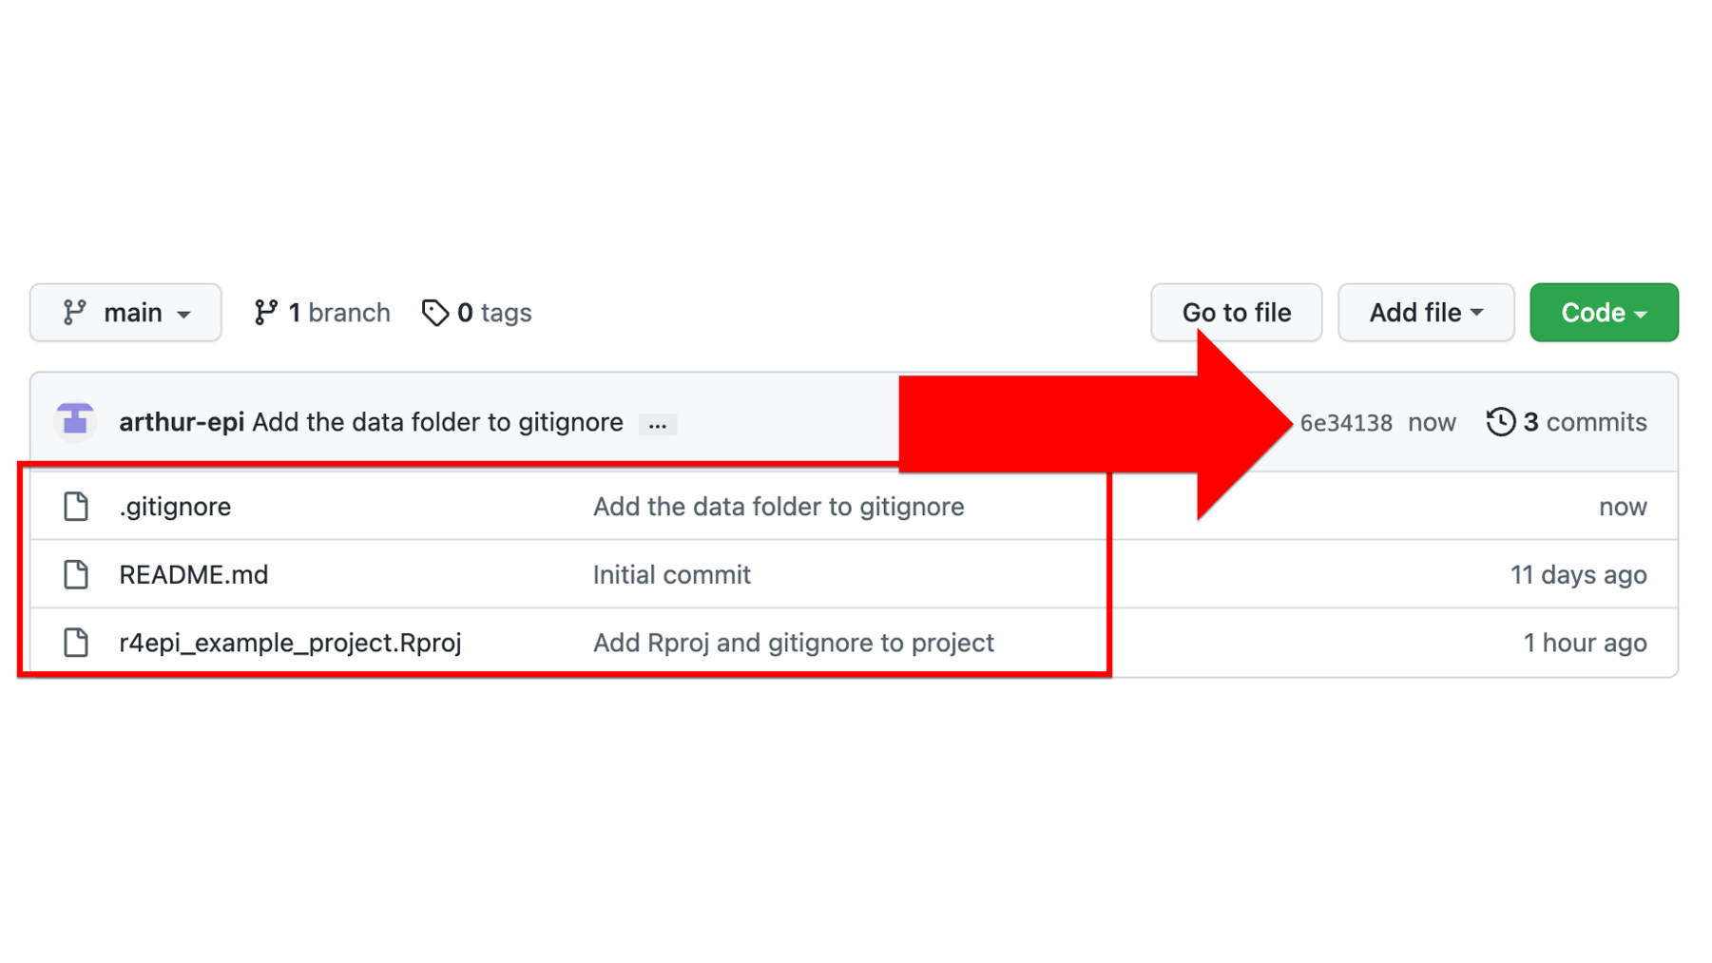Click the history clock icon by commits
This screenshot has height=963, width=1712.
pos(1500,422)
